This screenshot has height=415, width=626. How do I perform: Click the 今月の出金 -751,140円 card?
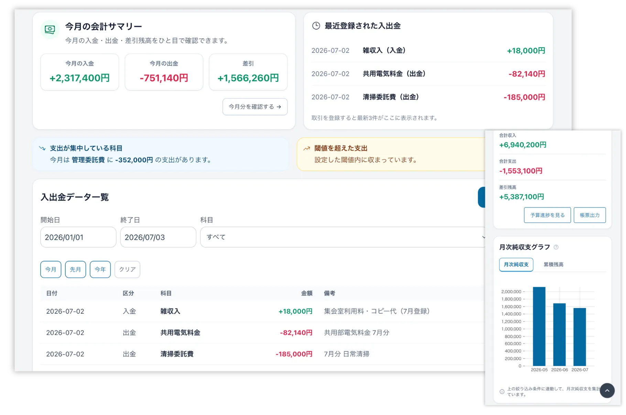[x=164, y=72]
